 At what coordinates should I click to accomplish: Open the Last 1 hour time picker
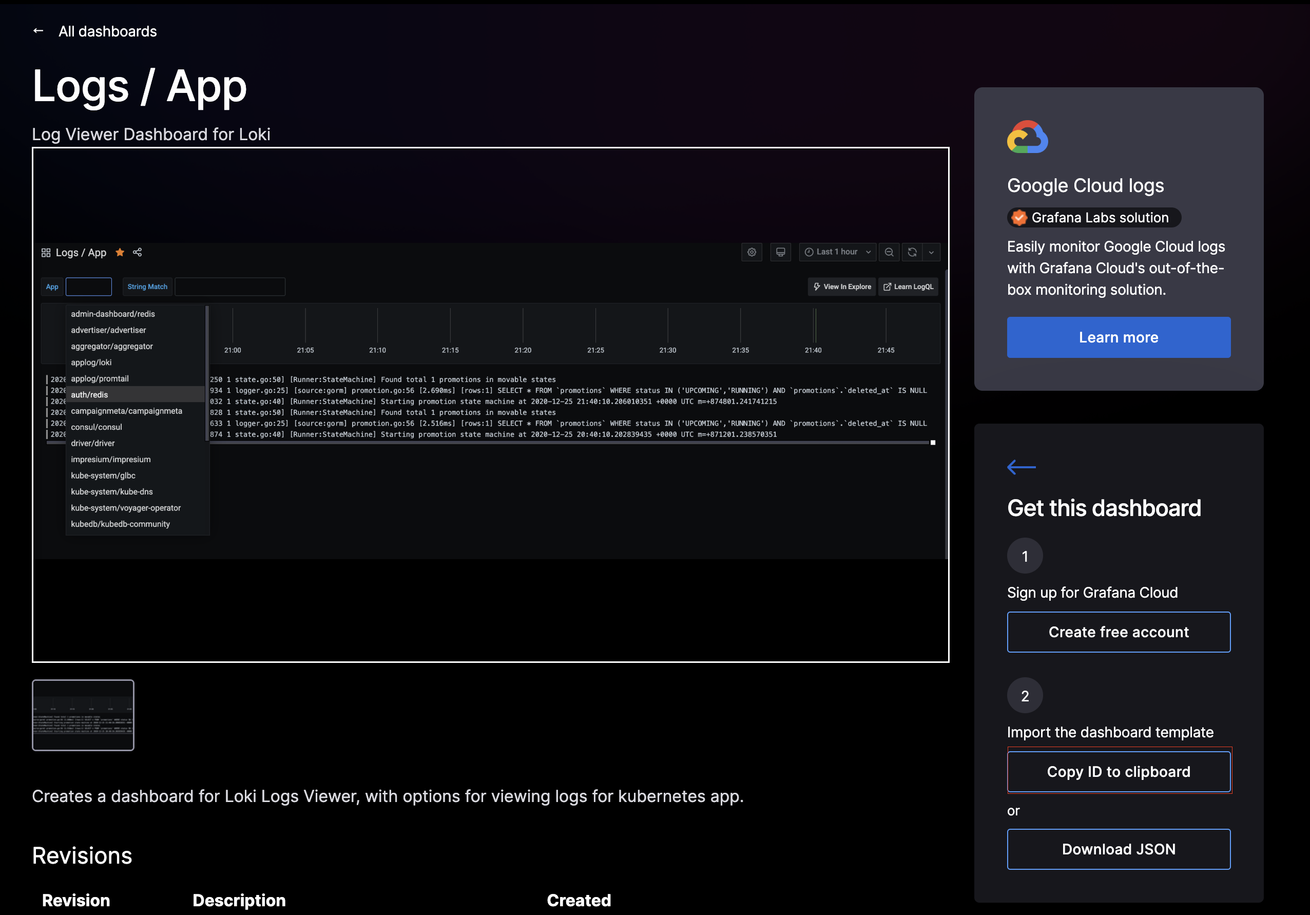[x=837, y=252]
